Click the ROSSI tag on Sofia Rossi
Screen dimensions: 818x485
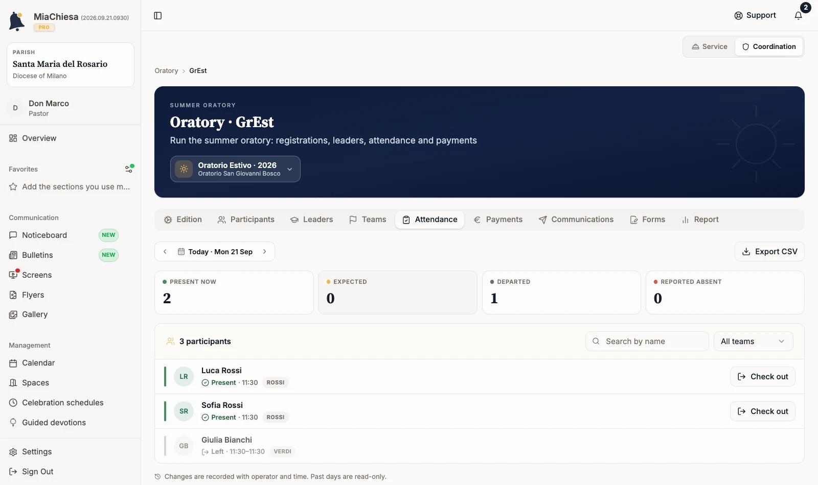click(x=276, y=418)
